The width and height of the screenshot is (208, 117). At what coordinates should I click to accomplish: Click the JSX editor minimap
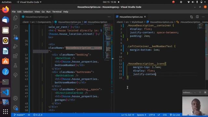[108, 43]
